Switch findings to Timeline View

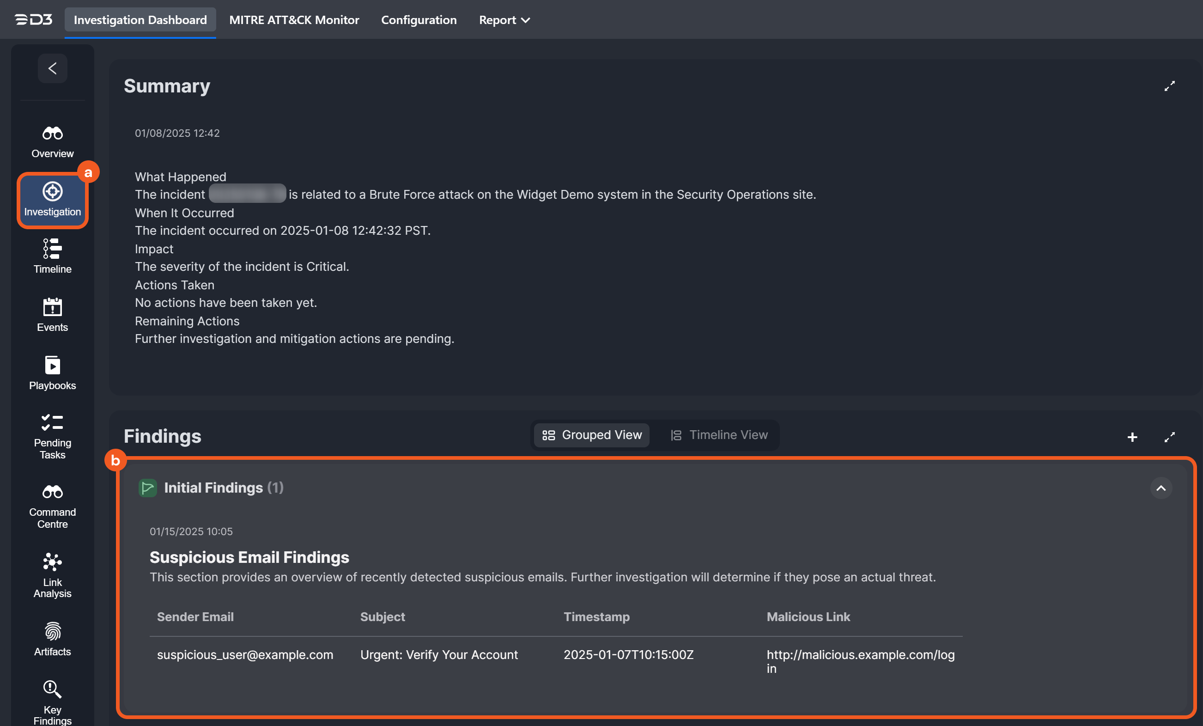click(719, 434)
